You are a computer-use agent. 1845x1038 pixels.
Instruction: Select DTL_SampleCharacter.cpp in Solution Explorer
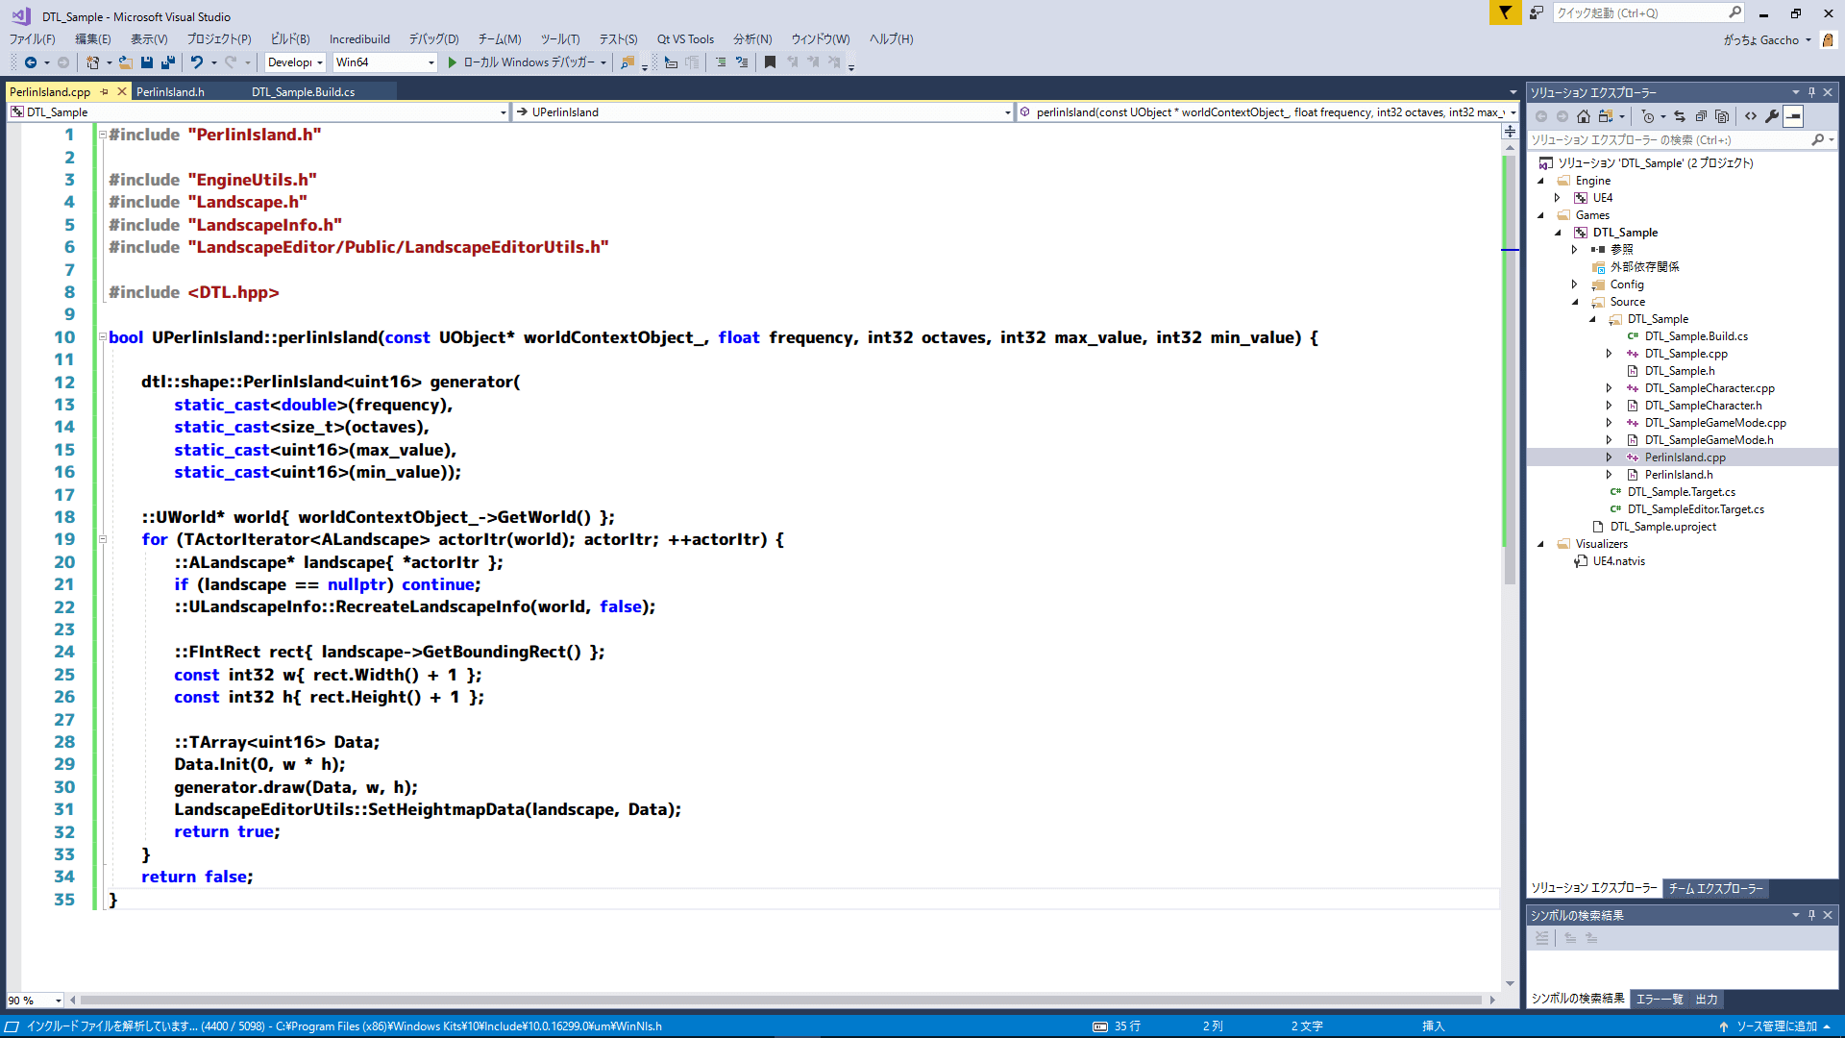tap(1710, 388)
